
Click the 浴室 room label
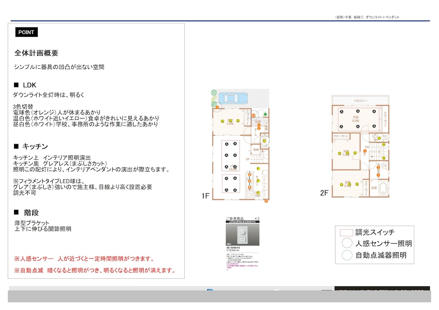tap(374, 188)
